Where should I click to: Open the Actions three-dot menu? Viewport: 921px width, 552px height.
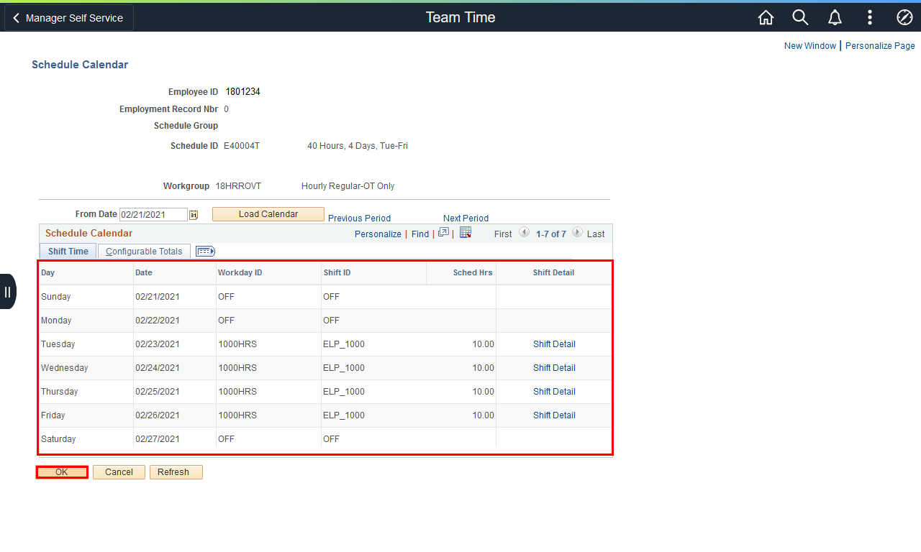870,17
